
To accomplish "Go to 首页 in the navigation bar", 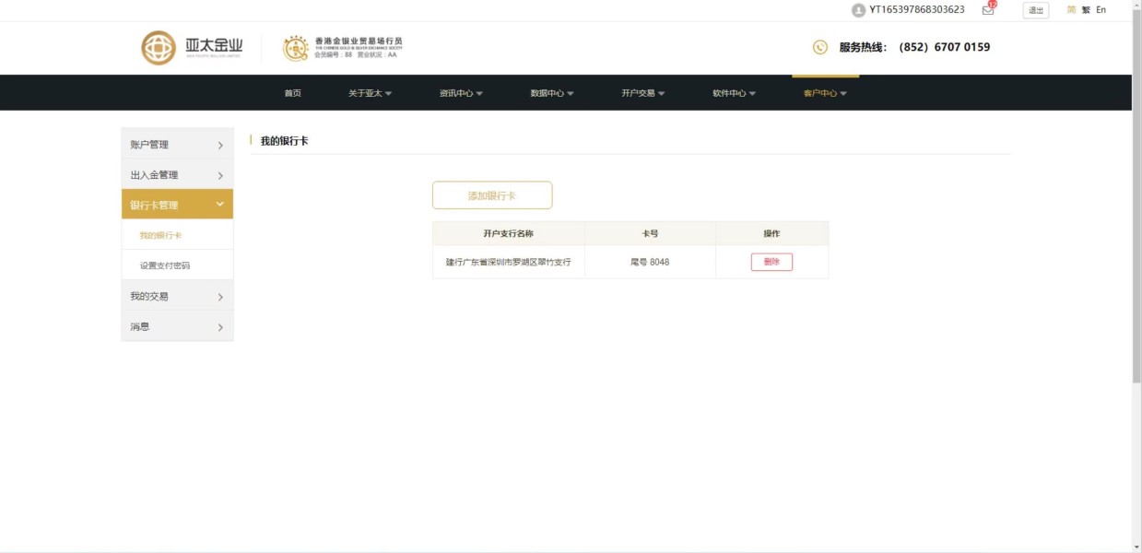I will [292, 93].
